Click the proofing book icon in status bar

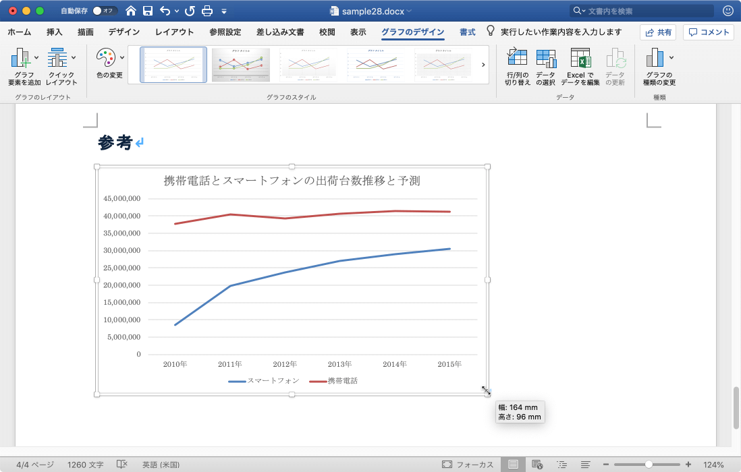[x=122, y=465]
